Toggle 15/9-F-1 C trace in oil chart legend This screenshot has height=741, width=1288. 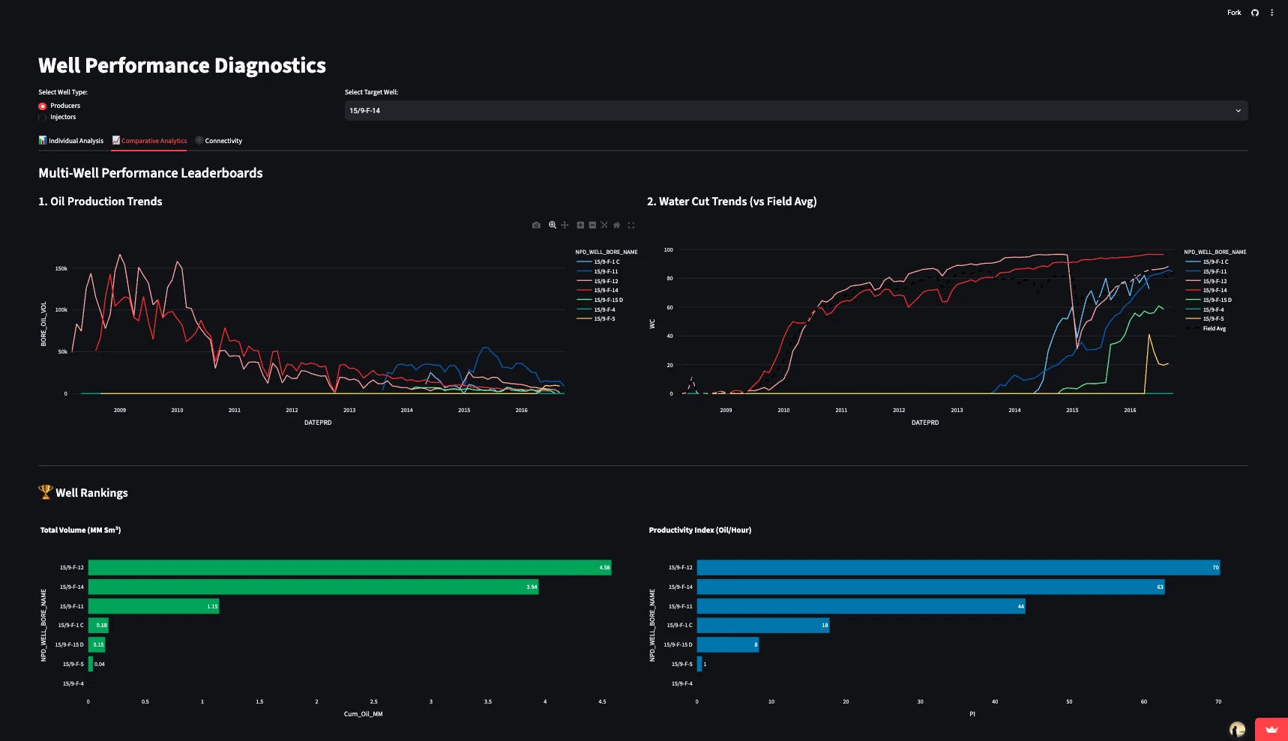599,261
